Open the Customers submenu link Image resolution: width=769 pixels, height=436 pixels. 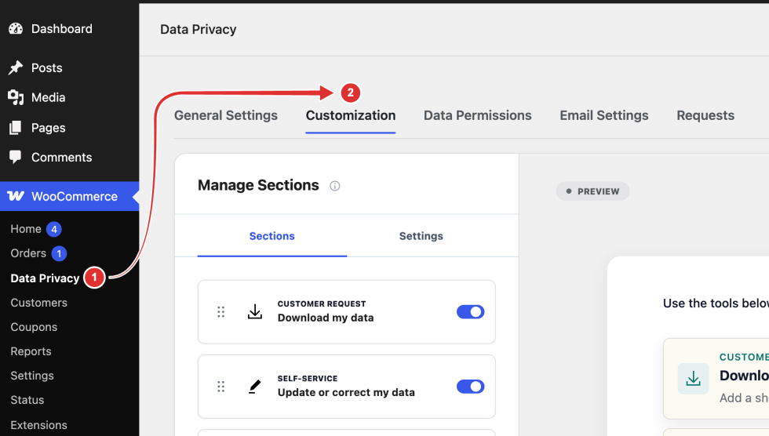click(x=38, y=303)
